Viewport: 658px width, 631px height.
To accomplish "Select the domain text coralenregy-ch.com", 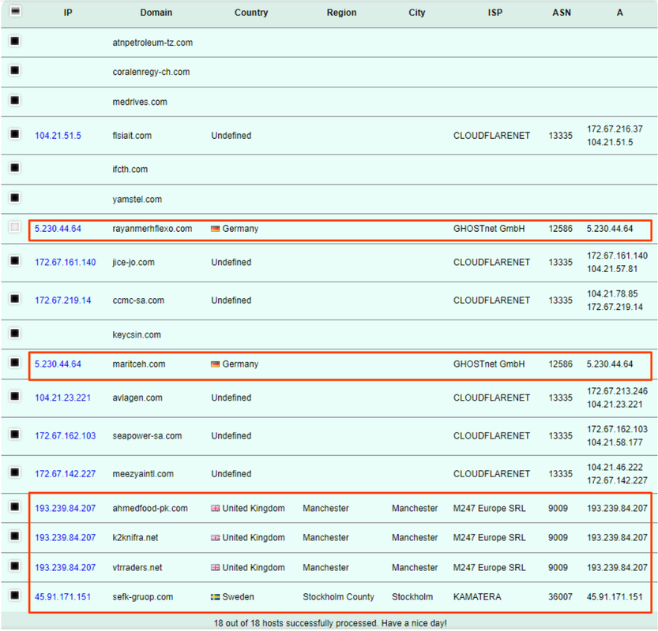I will point(151,72).
